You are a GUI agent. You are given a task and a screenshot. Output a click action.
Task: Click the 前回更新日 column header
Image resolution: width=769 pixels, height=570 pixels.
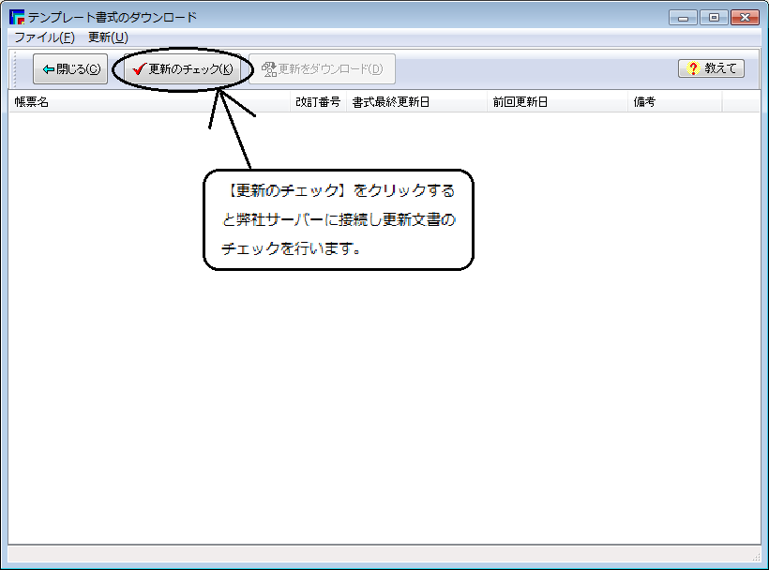[x=557, y=102]
